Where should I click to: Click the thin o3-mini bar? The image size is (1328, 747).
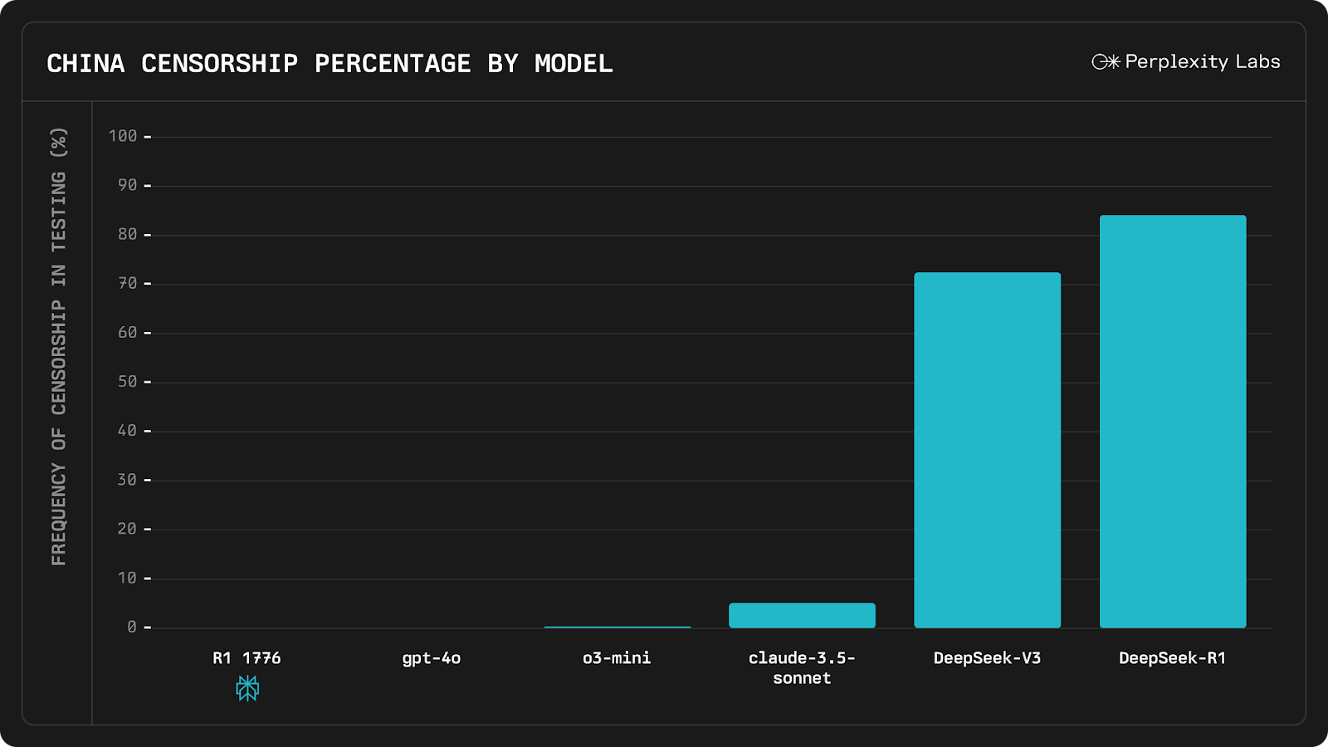[x=617, y=627]
